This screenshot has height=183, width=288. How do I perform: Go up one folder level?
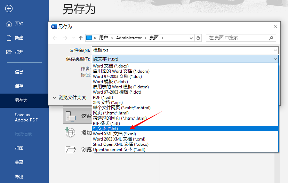81,38
